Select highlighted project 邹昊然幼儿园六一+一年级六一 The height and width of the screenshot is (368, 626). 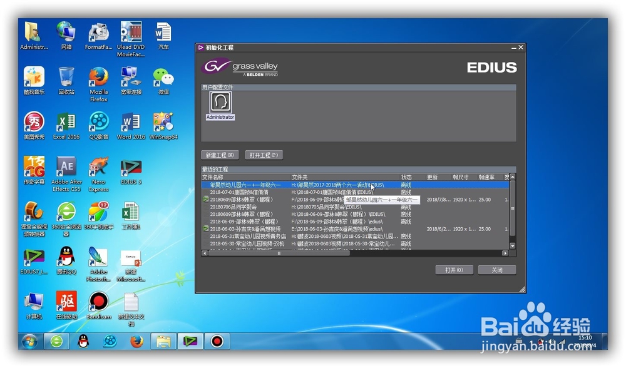[355, 185]
